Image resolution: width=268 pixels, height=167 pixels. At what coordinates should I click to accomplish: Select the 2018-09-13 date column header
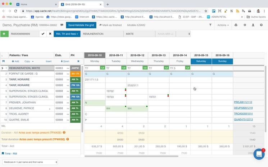pyautogui.click(x=158, y=55)
